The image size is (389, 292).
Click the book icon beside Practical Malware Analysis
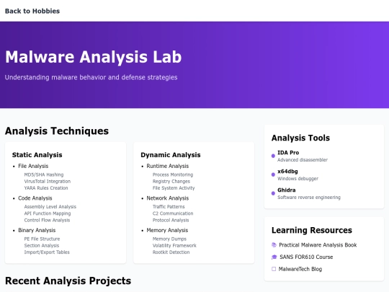click(x=274, y=245)
